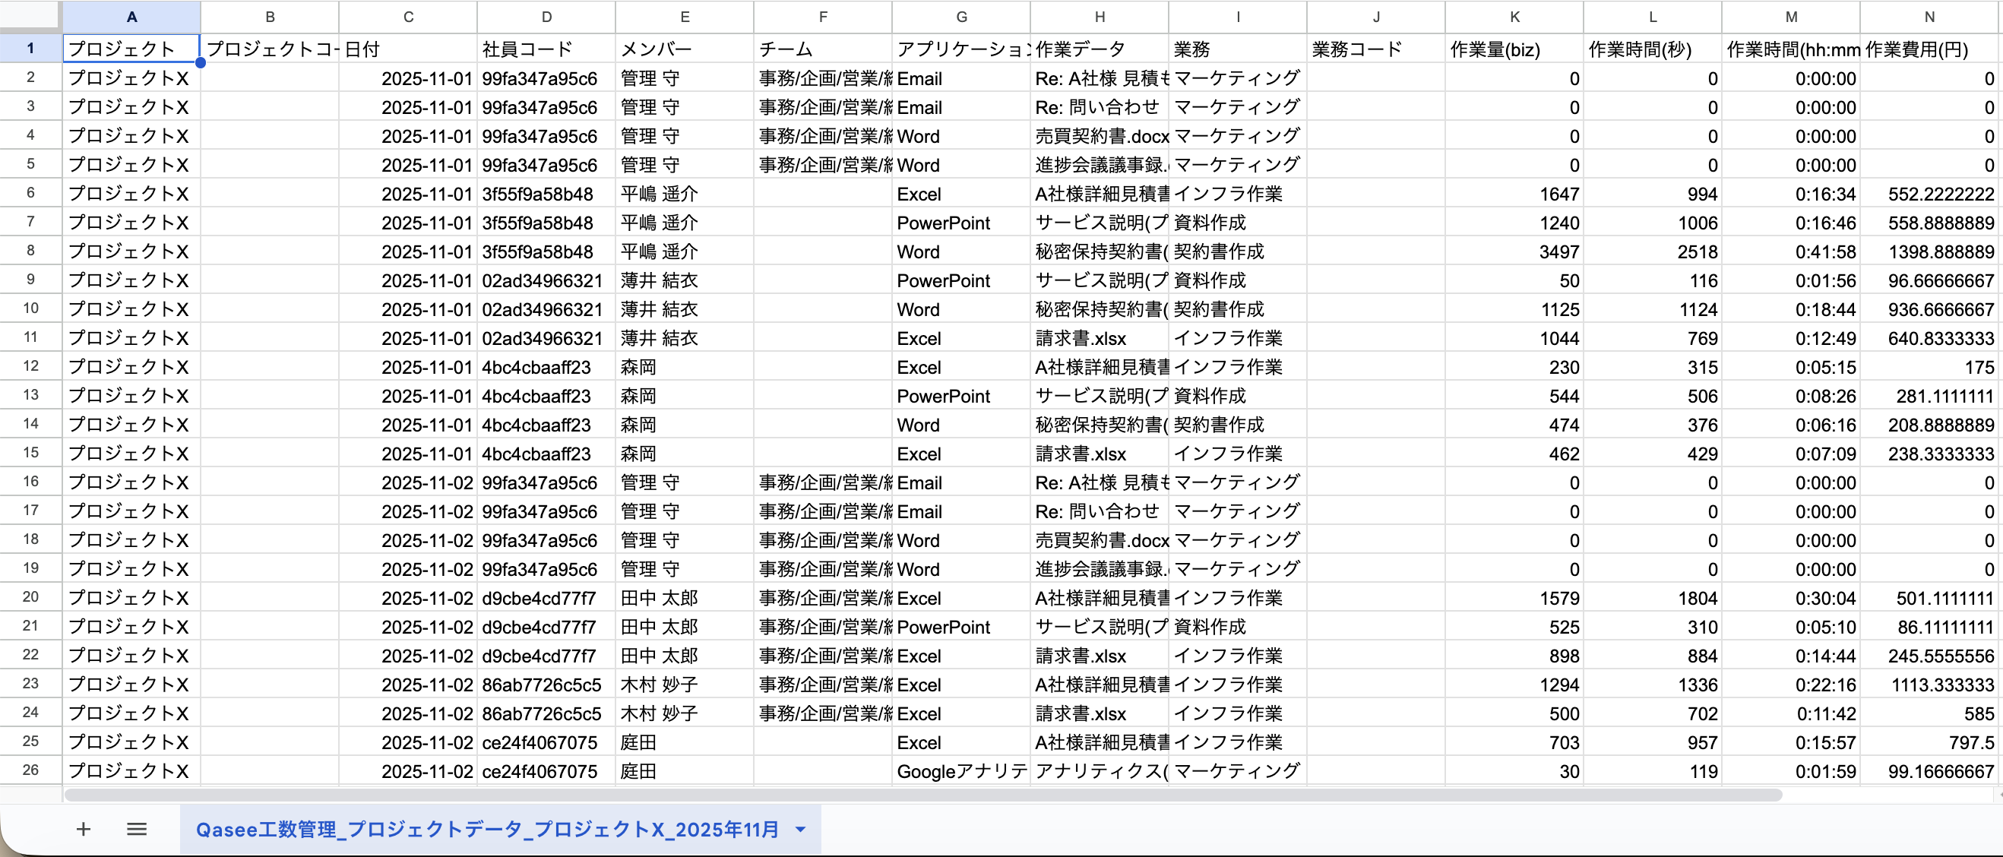2003x857 pixels.
Task: Select row 20 header
Action: (30, 597)
